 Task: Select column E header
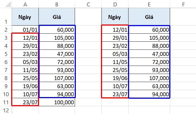(149, 4)
